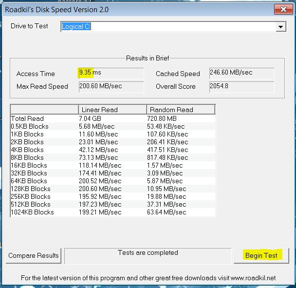Select the 16KB Blocks row label
The height and width of the screenshot is (288, 296).
(x=29, y=165)
